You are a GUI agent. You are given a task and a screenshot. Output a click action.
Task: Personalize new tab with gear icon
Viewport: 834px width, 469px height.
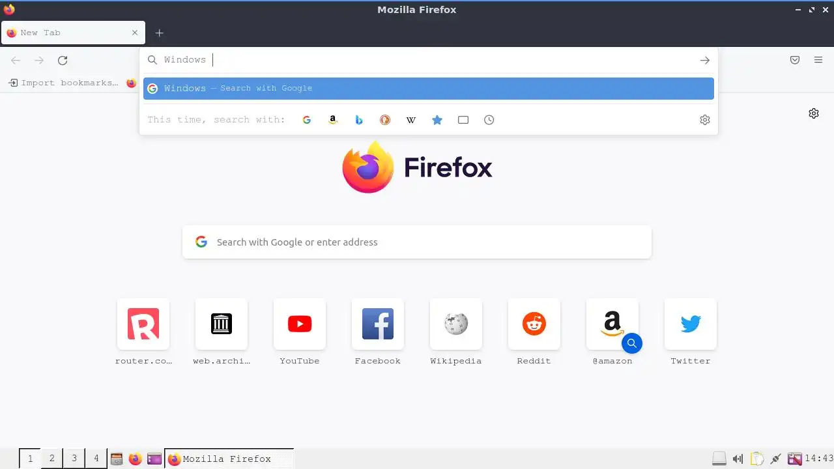(814, 113)
